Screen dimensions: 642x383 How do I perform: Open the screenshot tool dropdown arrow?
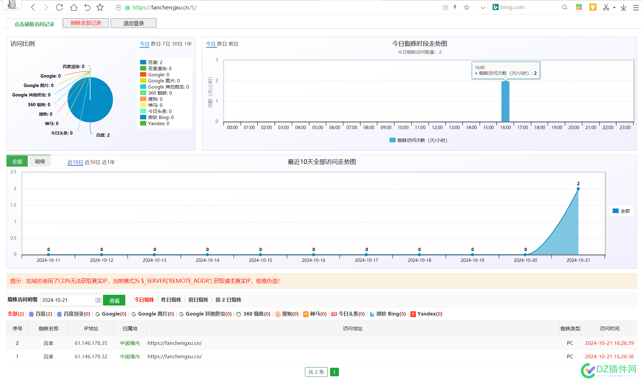coord(614,8)
